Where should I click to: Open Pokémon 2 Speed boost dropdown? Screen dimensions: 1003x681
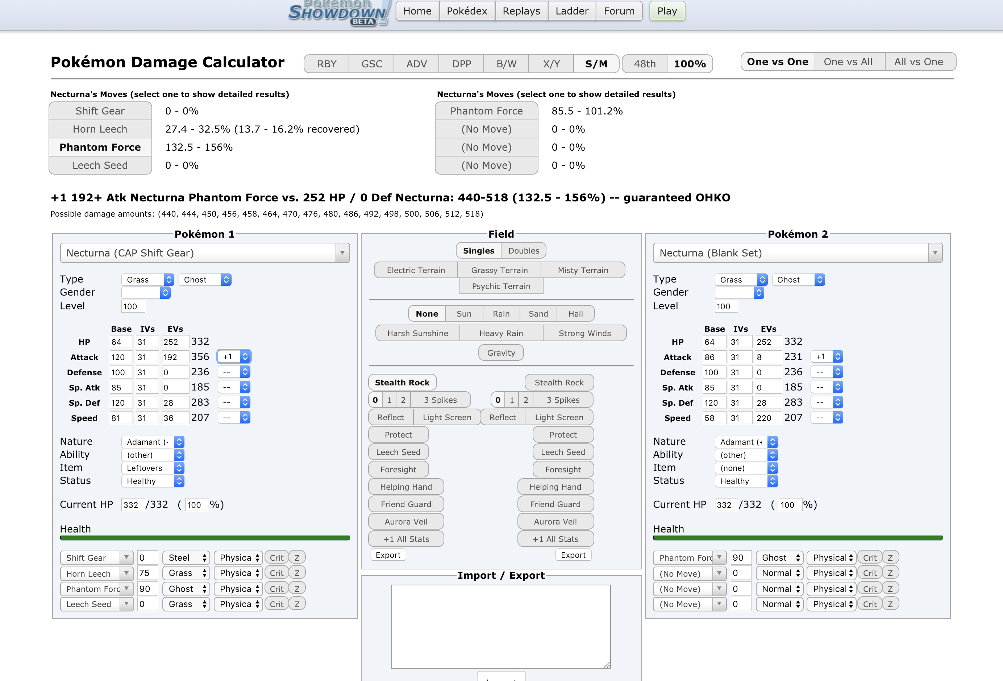click(x=827, y=418)
